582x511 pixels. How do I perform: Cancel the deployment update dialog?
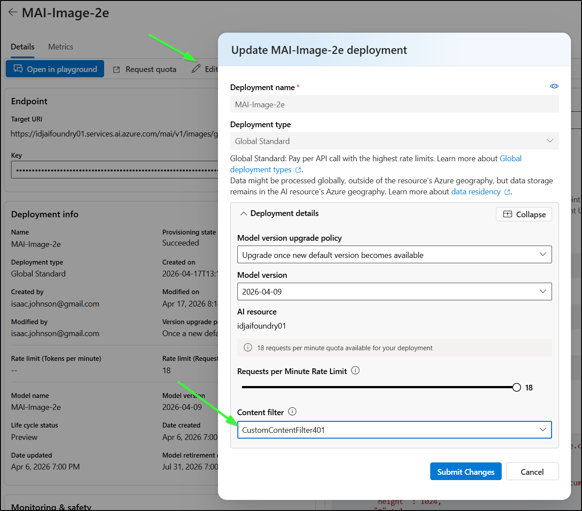tap(532, 471)
